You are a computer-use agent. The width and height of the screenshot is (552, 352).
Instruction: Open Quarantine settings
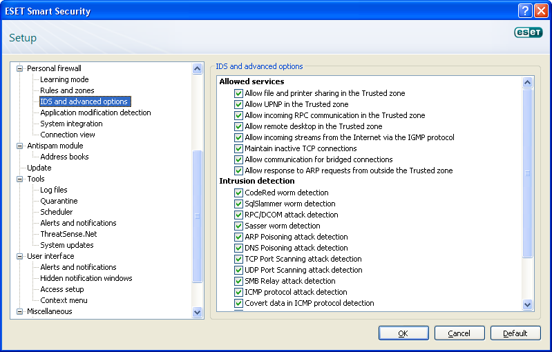pyautogui.click(x=59, y=201)
